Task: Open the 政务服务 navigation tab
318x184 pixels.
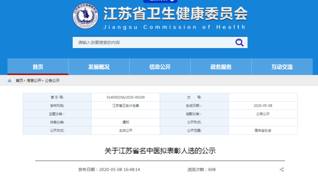Action: pyautogui.click(x=221, y=67)
